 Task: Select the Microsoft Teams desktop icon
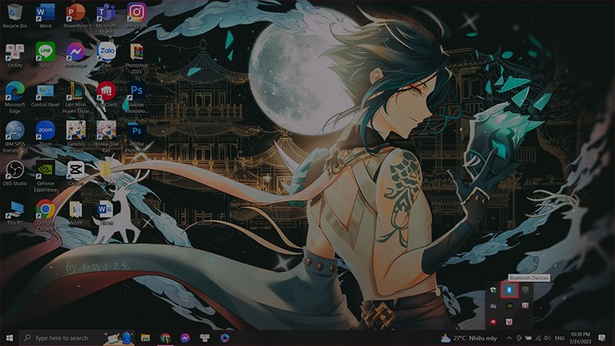point(106,18)
